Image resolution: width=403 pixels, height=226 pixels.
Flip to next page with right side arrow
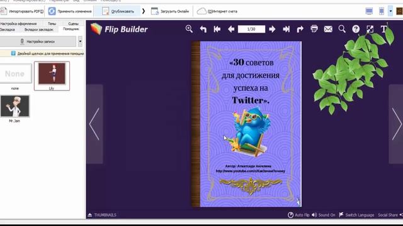[x=396, y=124]
